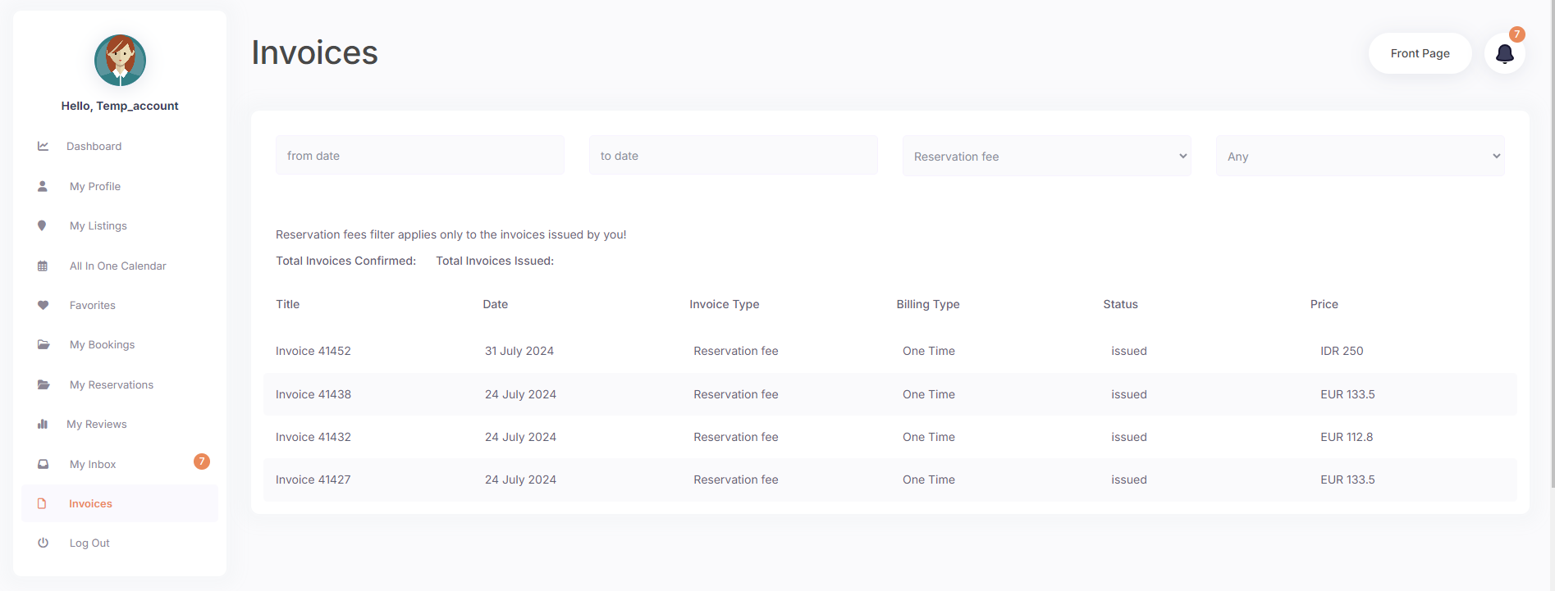This screenshot has height=591, width=1555.
Task: Open Invoice 41438 row
Action: pyautogui.click(x=313, y=394)
